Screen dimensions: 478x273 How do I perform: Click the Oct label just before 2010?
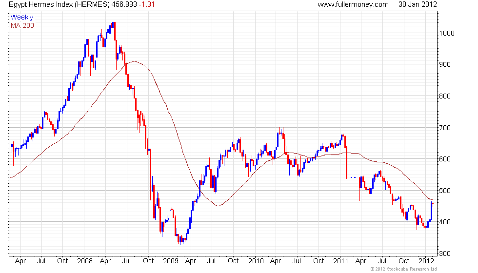pyautogui.click(x=233, y=261)
